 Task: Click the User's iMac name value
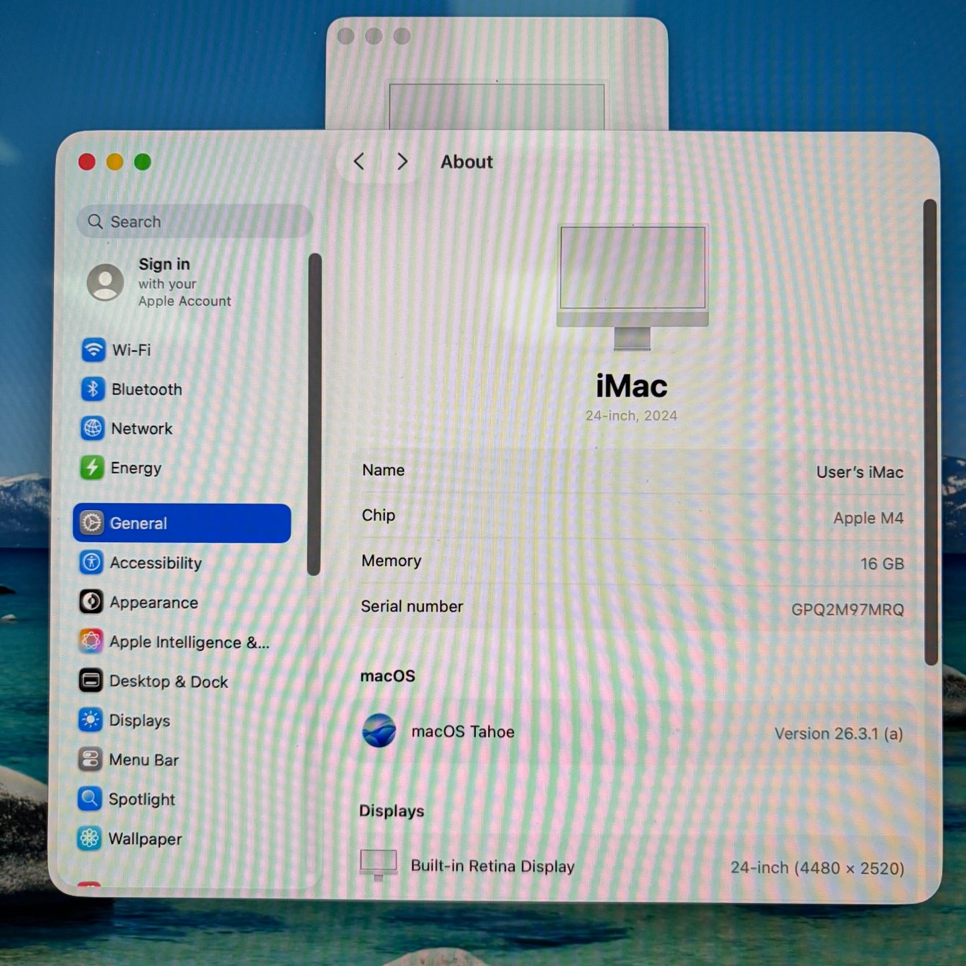(860, 472)
